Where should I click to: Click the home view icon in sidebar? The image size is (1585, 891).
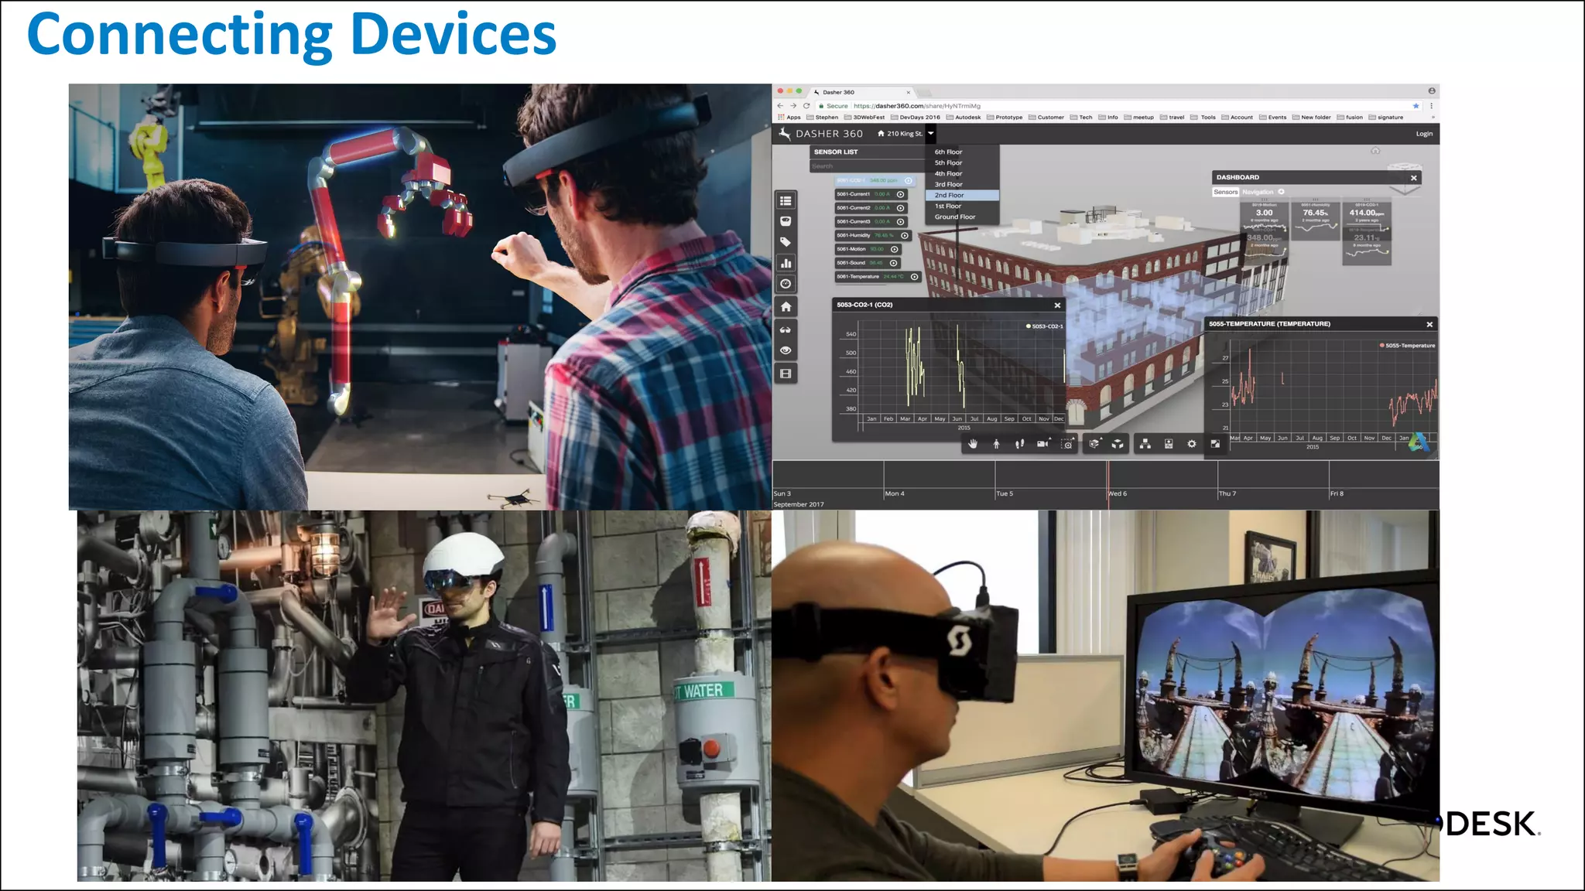coord(786,307)
